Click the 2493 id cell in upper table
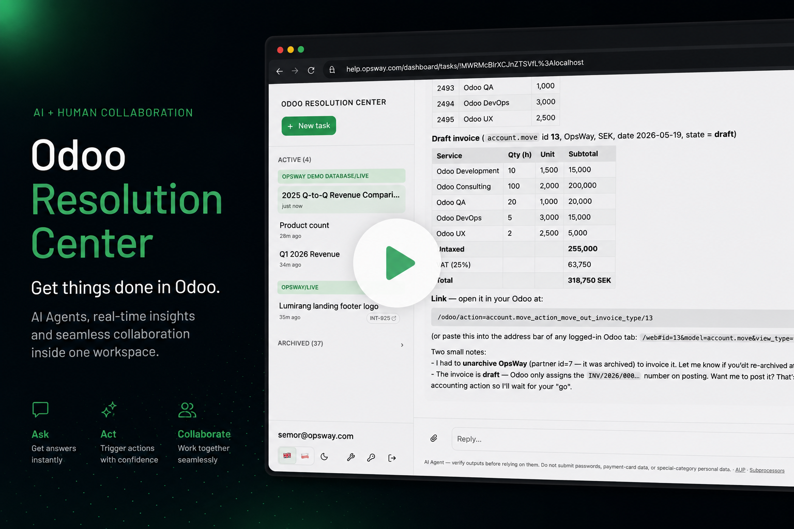The image size is (794, 529). tap(446, 88)
